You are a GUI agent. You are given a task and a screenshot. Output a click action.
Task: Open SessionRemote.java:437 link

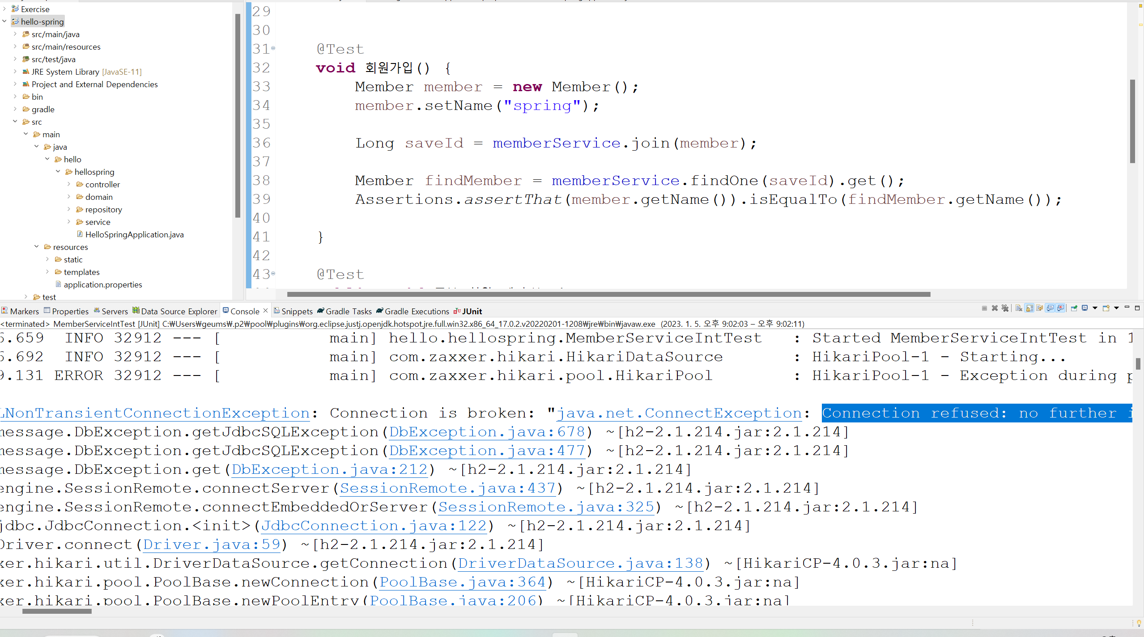coord(448,488)
